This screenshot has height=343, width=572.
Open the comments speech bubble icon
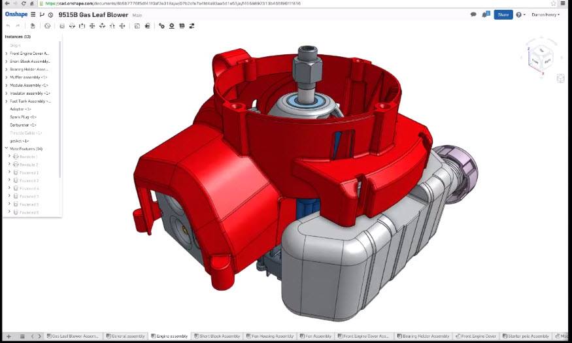(473, 14)
